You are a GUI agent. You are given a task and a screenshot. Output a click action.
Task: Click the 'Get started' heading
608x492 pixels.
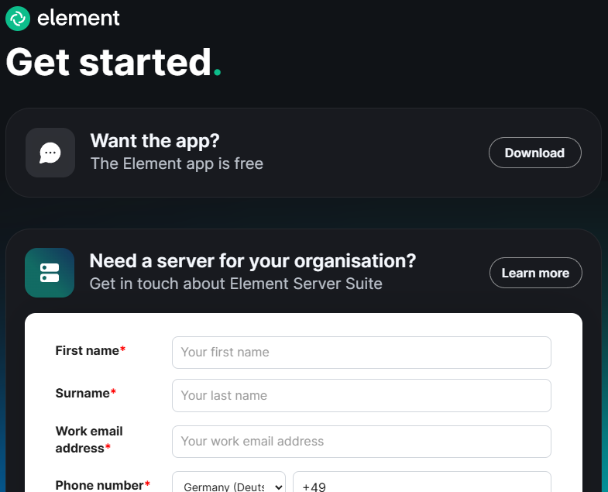[x=113, y=62]
